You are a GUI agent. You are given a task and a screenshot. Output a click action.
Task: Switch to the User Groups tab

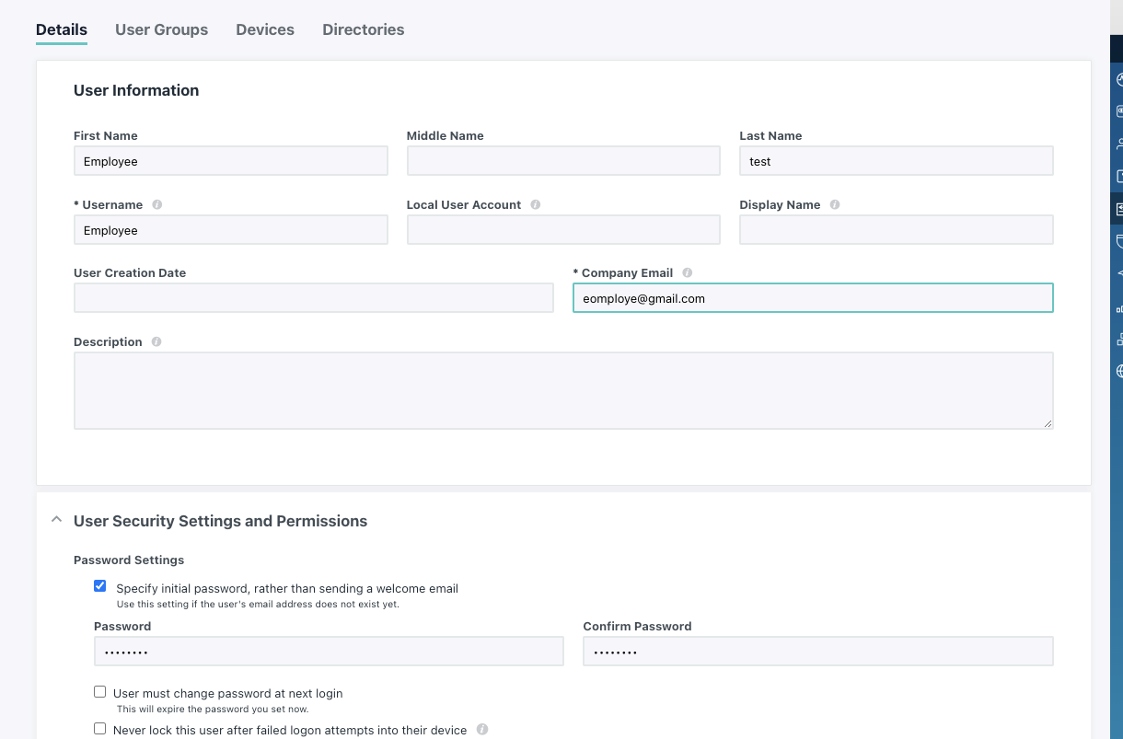click(161, 29)
